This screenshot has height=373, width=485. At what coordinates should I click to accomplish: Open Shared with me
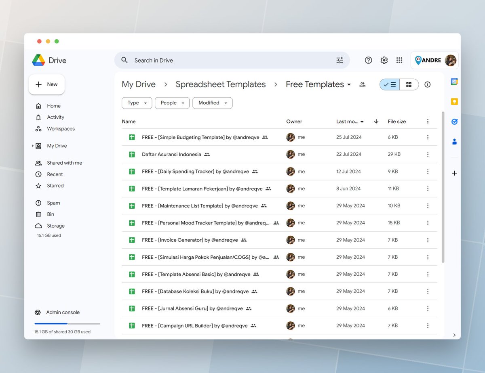pos(64,163)
